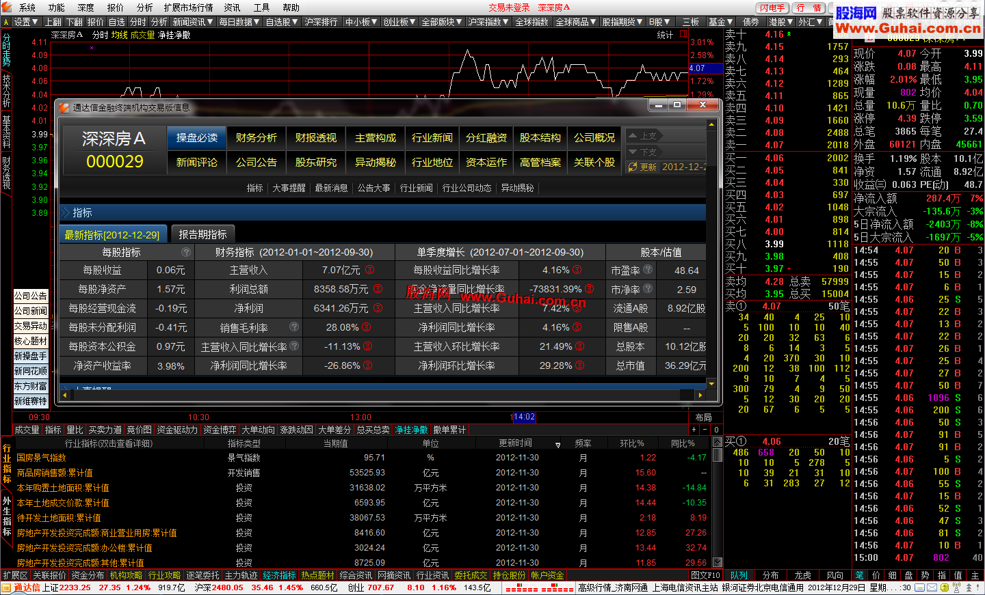Open the 新闻资讯 dropdown
Viewport: 985px width, 595px height.
coord(193,22)
